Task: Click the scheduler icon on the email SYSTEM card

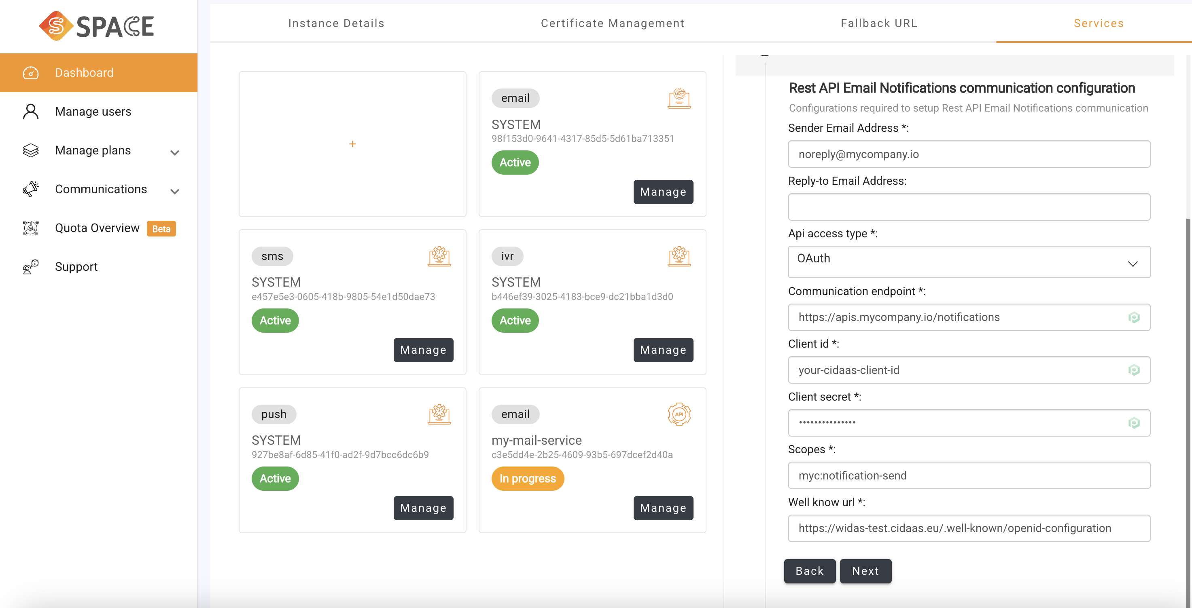Action: pyautogui.click(x=679, y=98)
